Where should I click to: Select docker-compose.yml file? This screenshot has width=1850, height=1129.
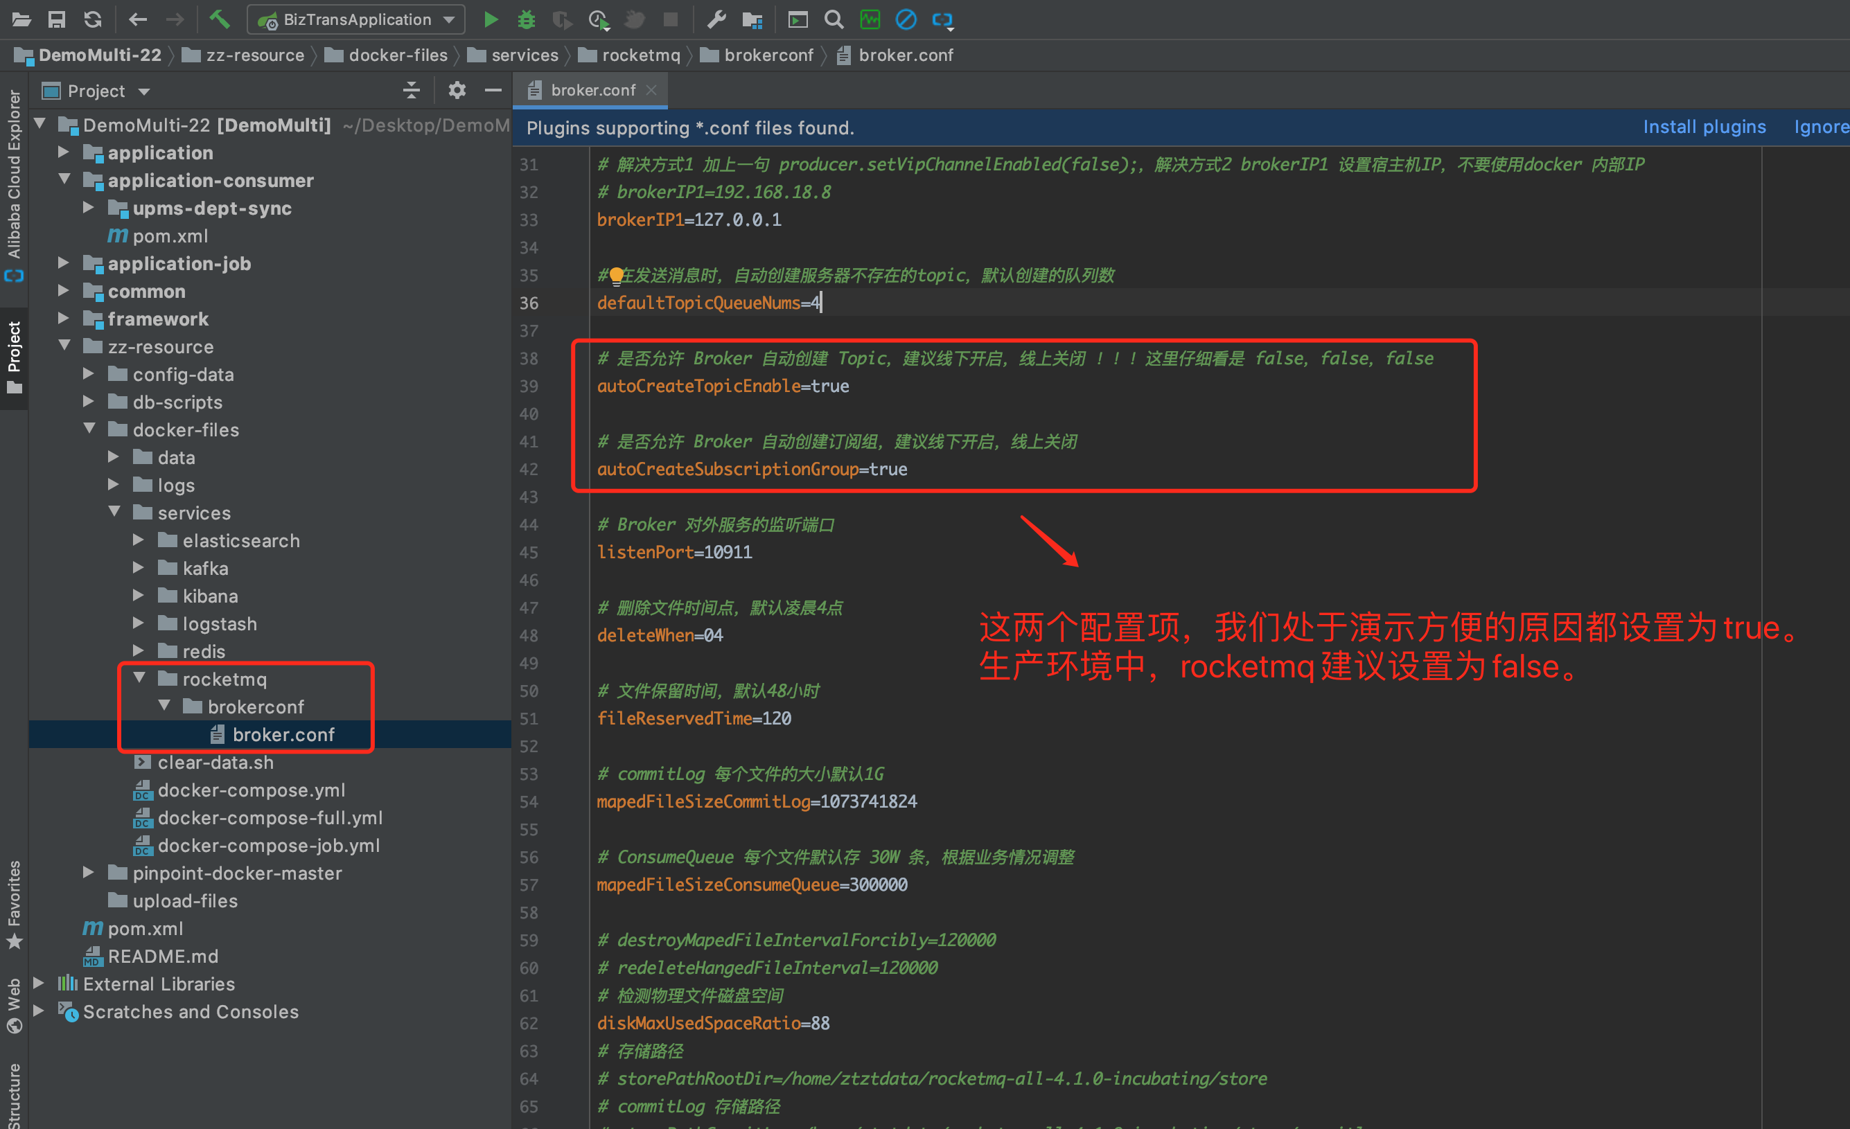[x=251, y=790]
